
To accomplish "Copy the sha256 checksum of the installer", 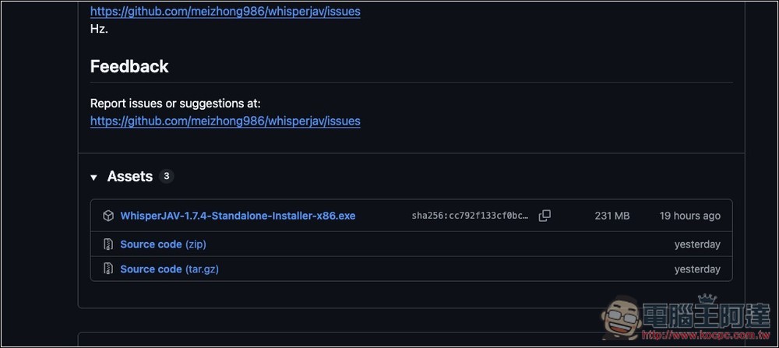I will pos(545,216).
